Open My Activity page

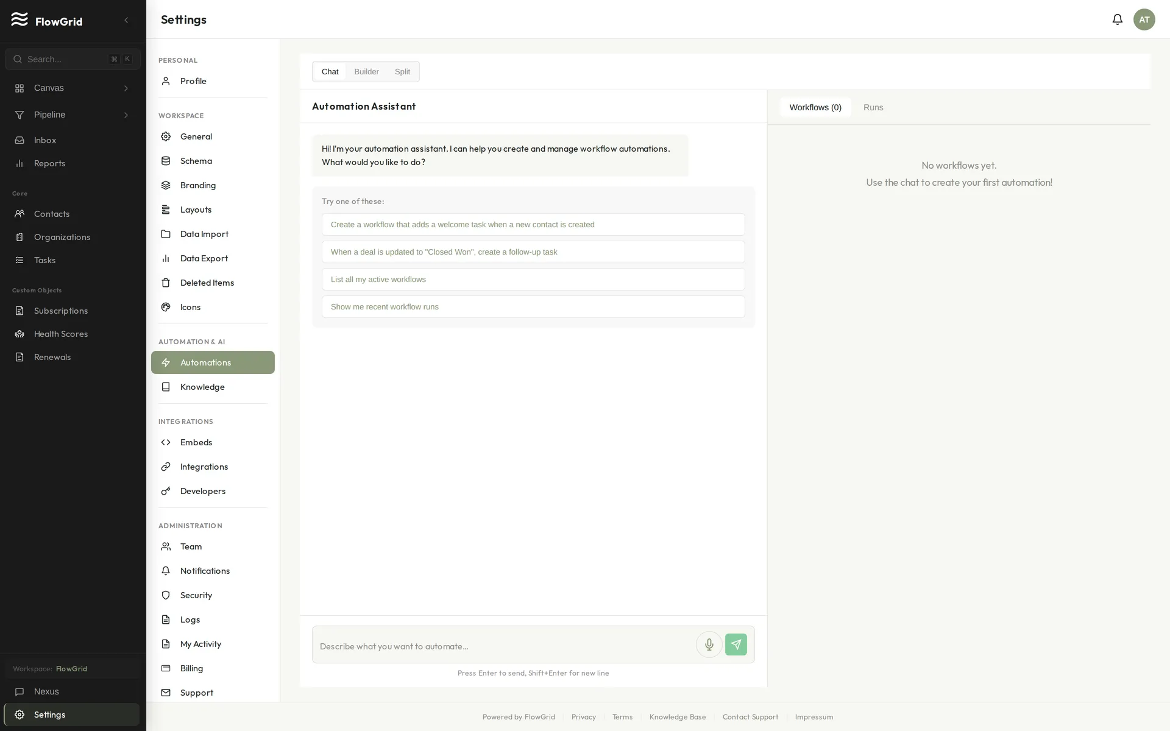click(213, 644)
